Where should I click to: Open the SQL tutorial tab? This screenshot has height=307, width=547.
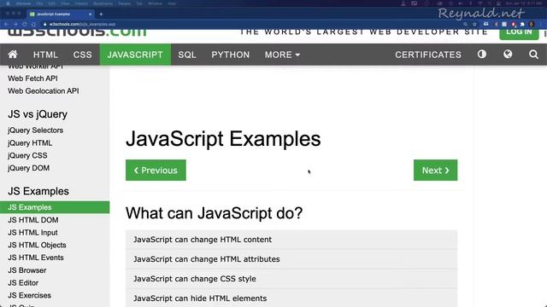[x=187, y=55]
